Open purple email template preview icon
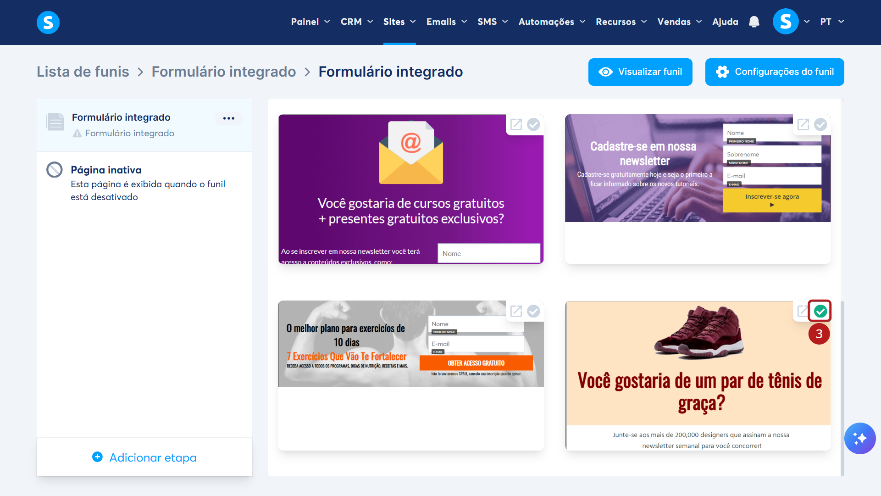Viewport: 881px width, 496px height. (516, 124)
